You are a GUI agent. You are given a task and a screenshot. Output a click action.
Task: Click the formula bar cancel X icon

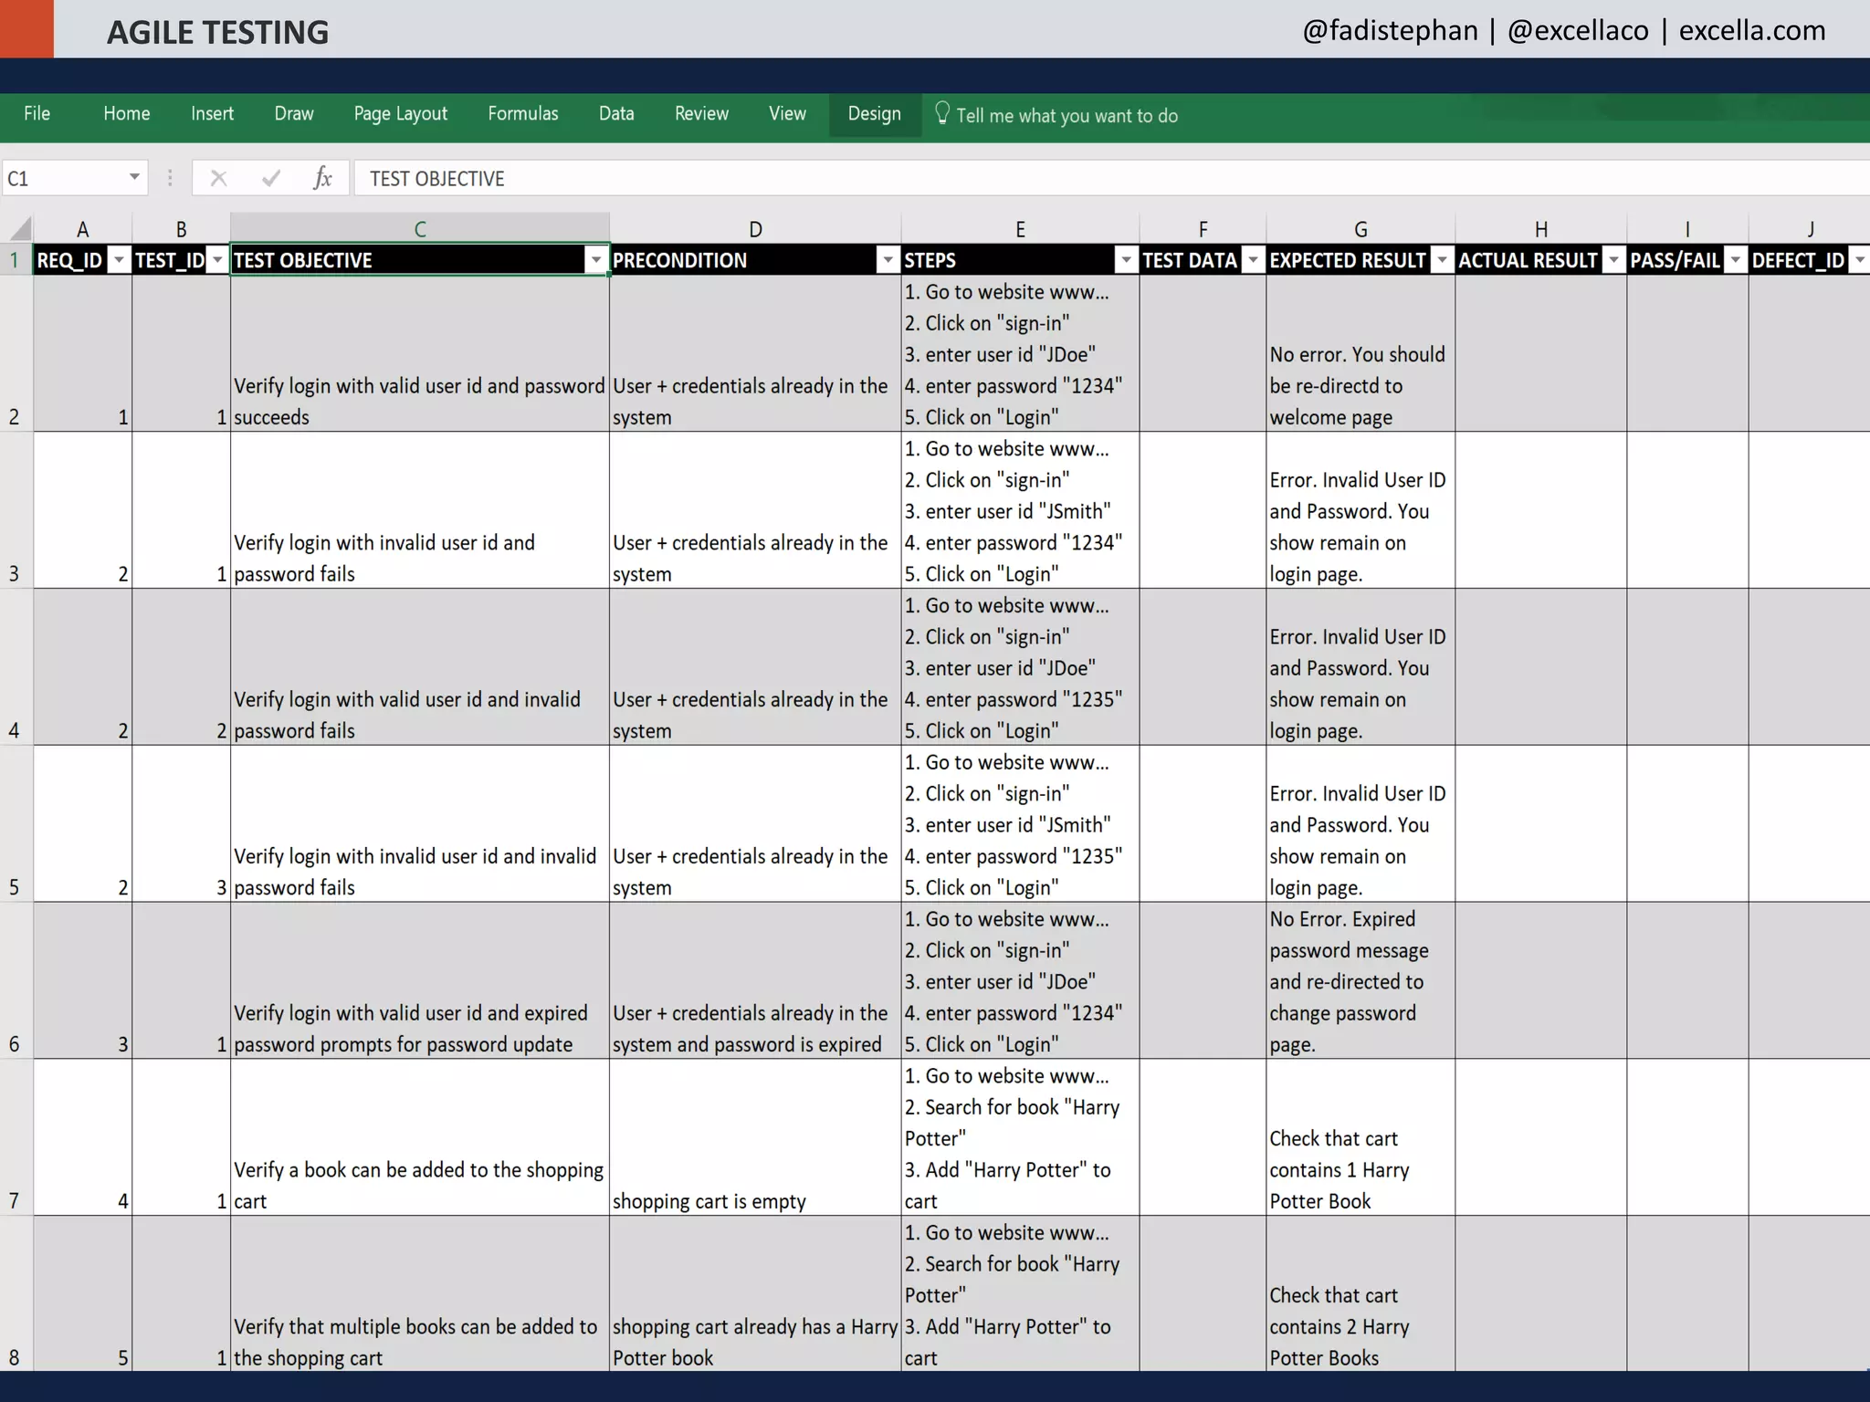click(218, 178)
